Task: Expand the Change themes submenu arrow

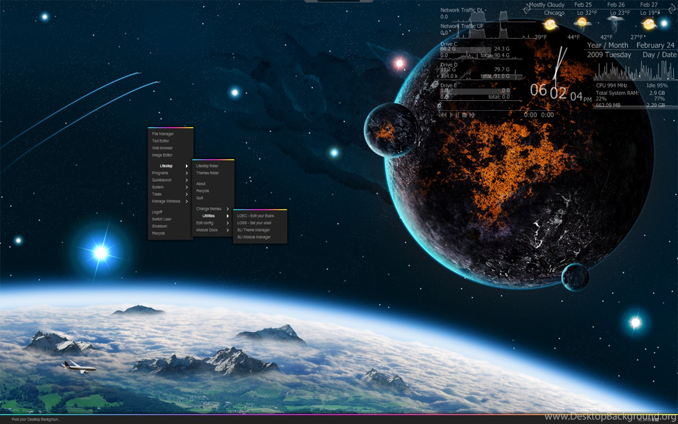Action: coord(228,209)
